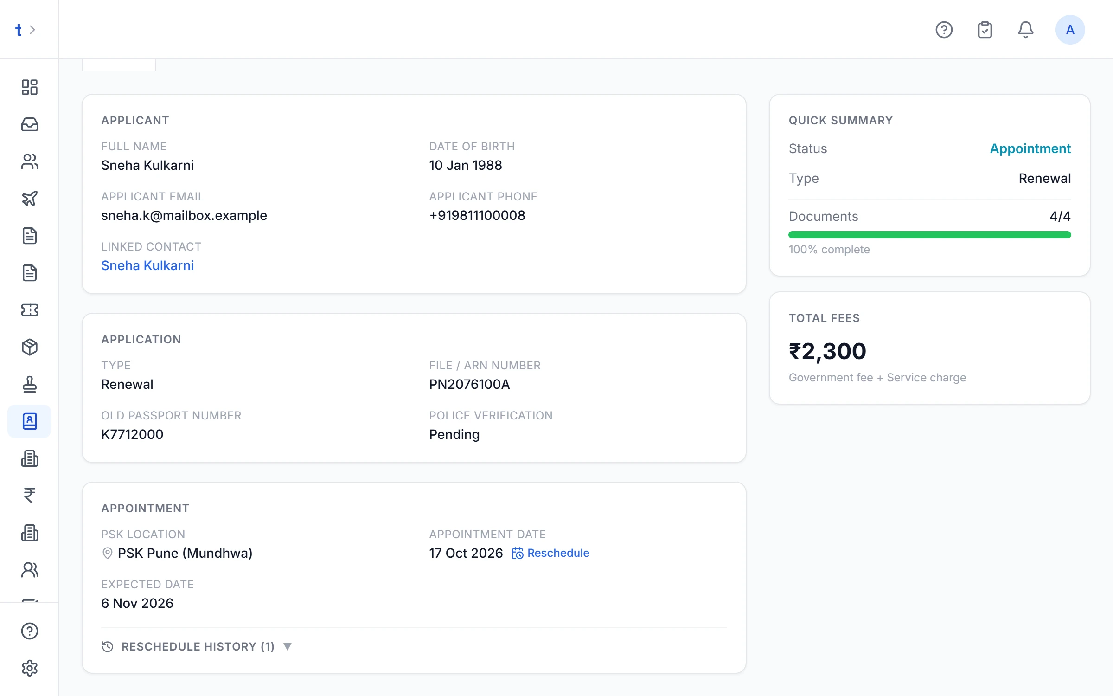Open the notifications bell icon
1113x696 pixels.
click(1025, 30)
